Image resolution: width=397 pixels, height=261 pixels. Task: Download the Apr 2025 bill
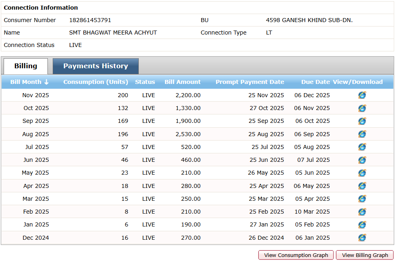pos(362,186)
